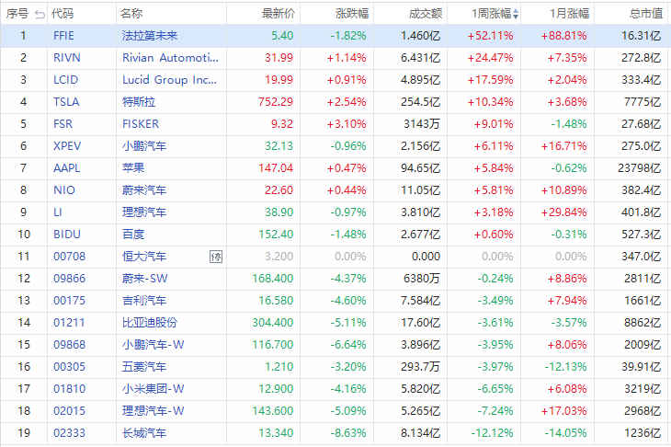Image resolution: width=671 pixels, height=447 pixels.
Task: Click the 停 suspended icon on 恒大汽车
Action: pyautogui.click(x=216, y=256)
